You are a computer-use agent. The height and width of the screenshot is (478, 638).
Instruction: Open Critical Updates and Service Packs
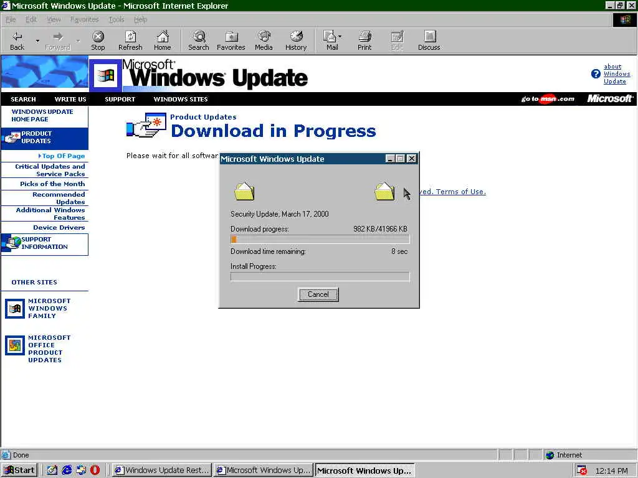coord(50,171)
